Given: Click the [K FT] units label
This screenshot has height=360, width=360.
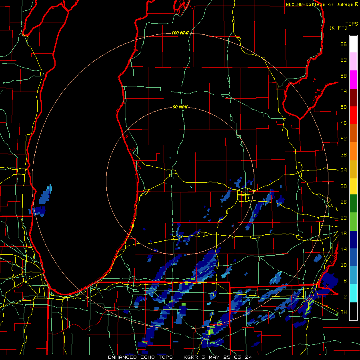Looking at the screenshot, I should click(338, 28).
